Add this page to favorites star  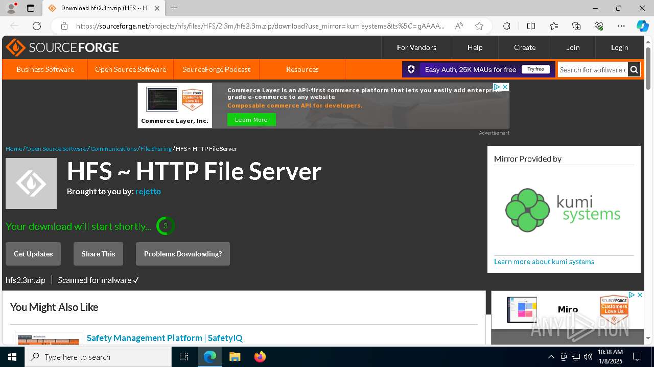click(479, 26)
